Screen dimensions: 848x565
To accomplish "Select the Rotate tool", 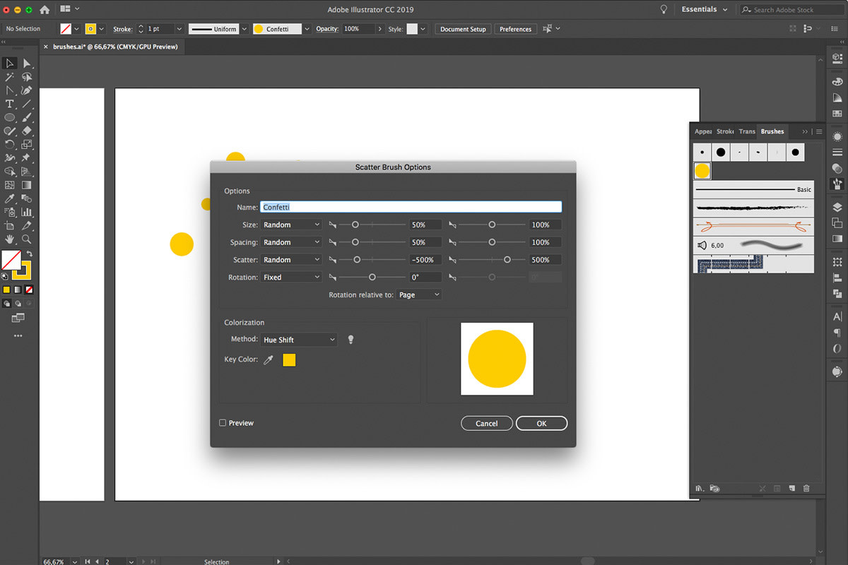I will pos(10,144).
